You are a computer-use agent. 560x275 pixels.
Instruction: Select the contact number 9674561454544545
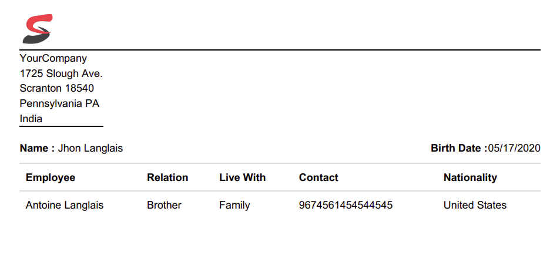346,205
